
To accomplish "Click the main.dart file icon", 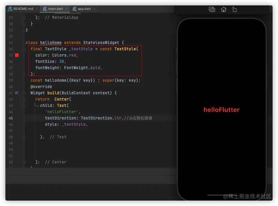I will tap(45, 9).
